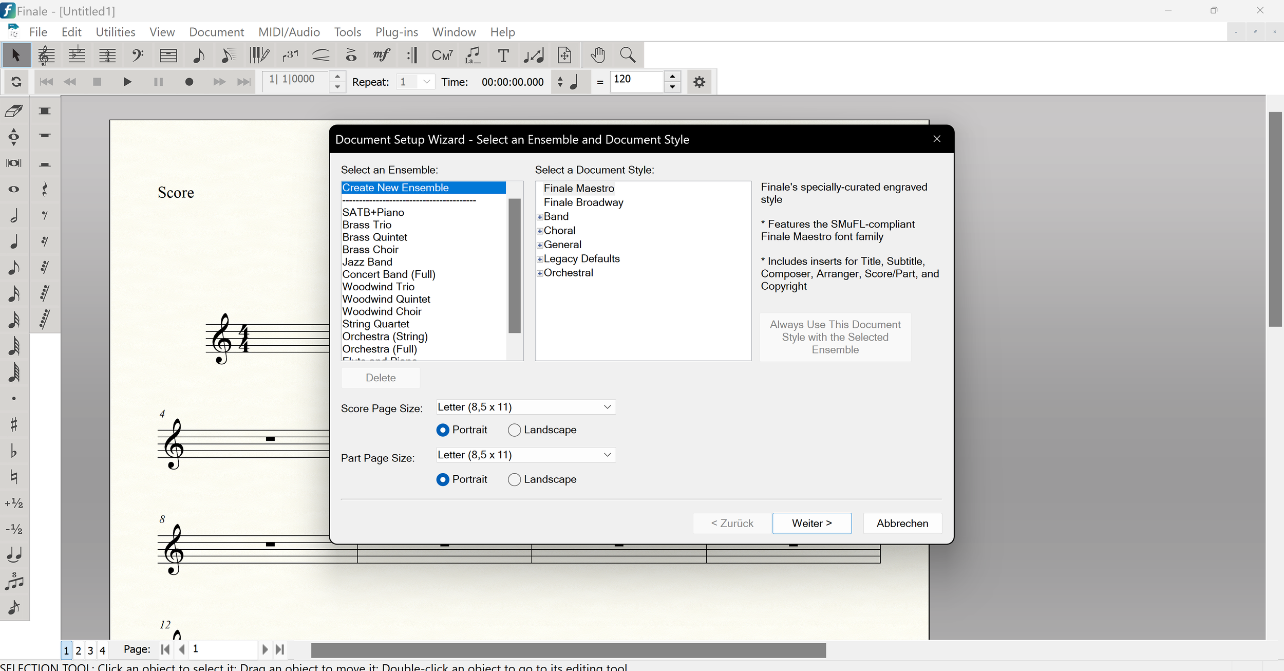Select the Chord tool (CM7 icon)
This screenshot has height=671, width=1284.
coord(442,55)
